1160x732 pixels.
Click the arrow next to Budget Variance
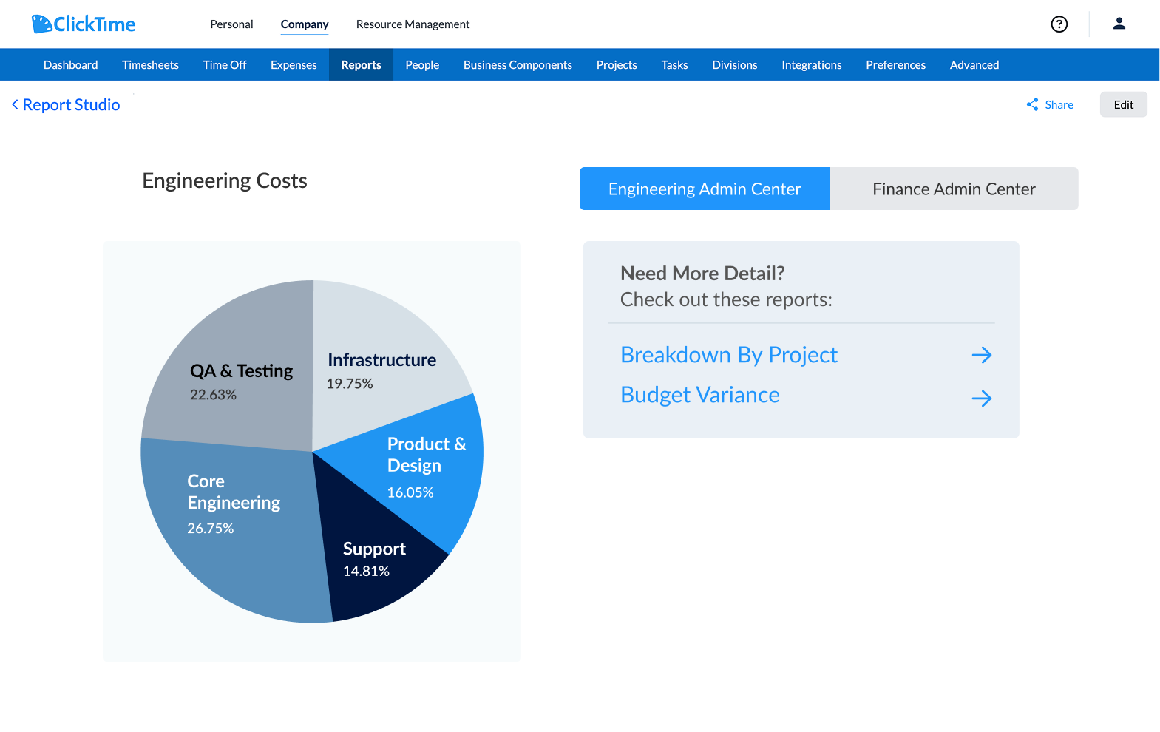[982, 399]
